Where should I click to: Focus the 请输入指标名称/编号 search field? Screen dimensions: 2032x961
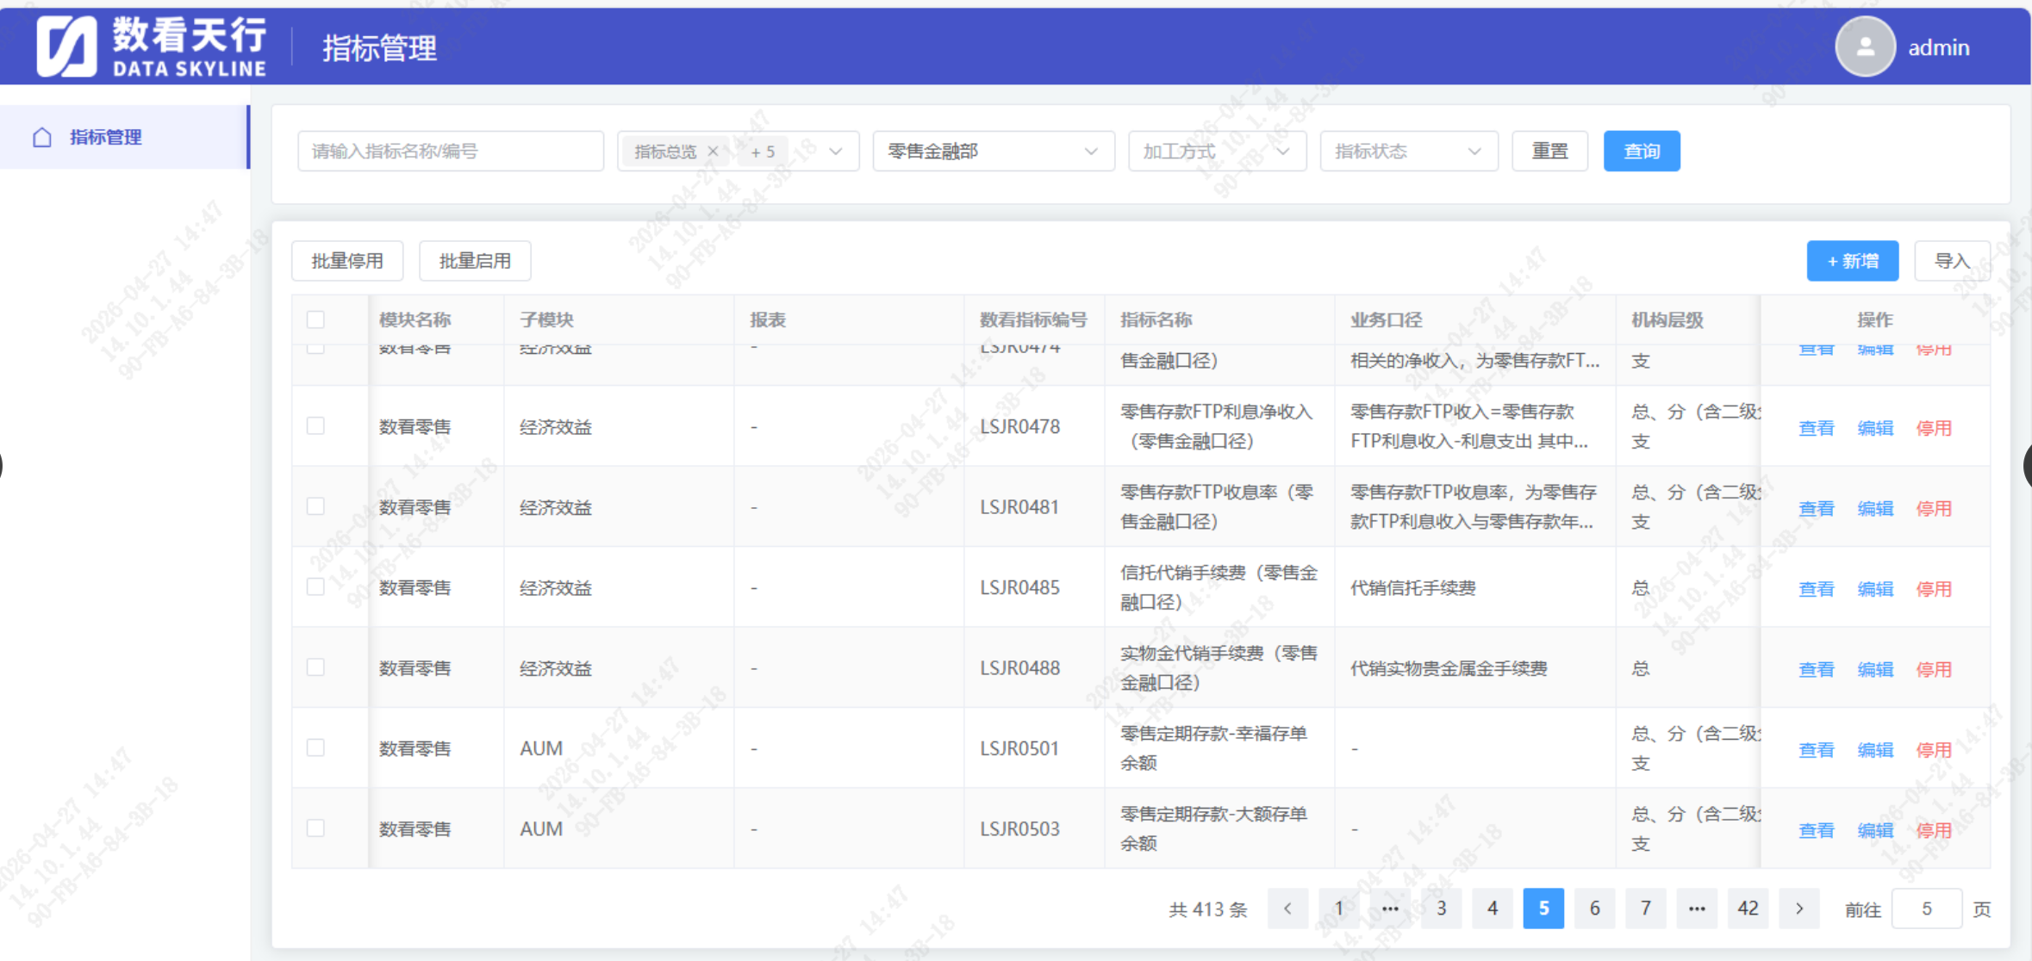[451, 152]
